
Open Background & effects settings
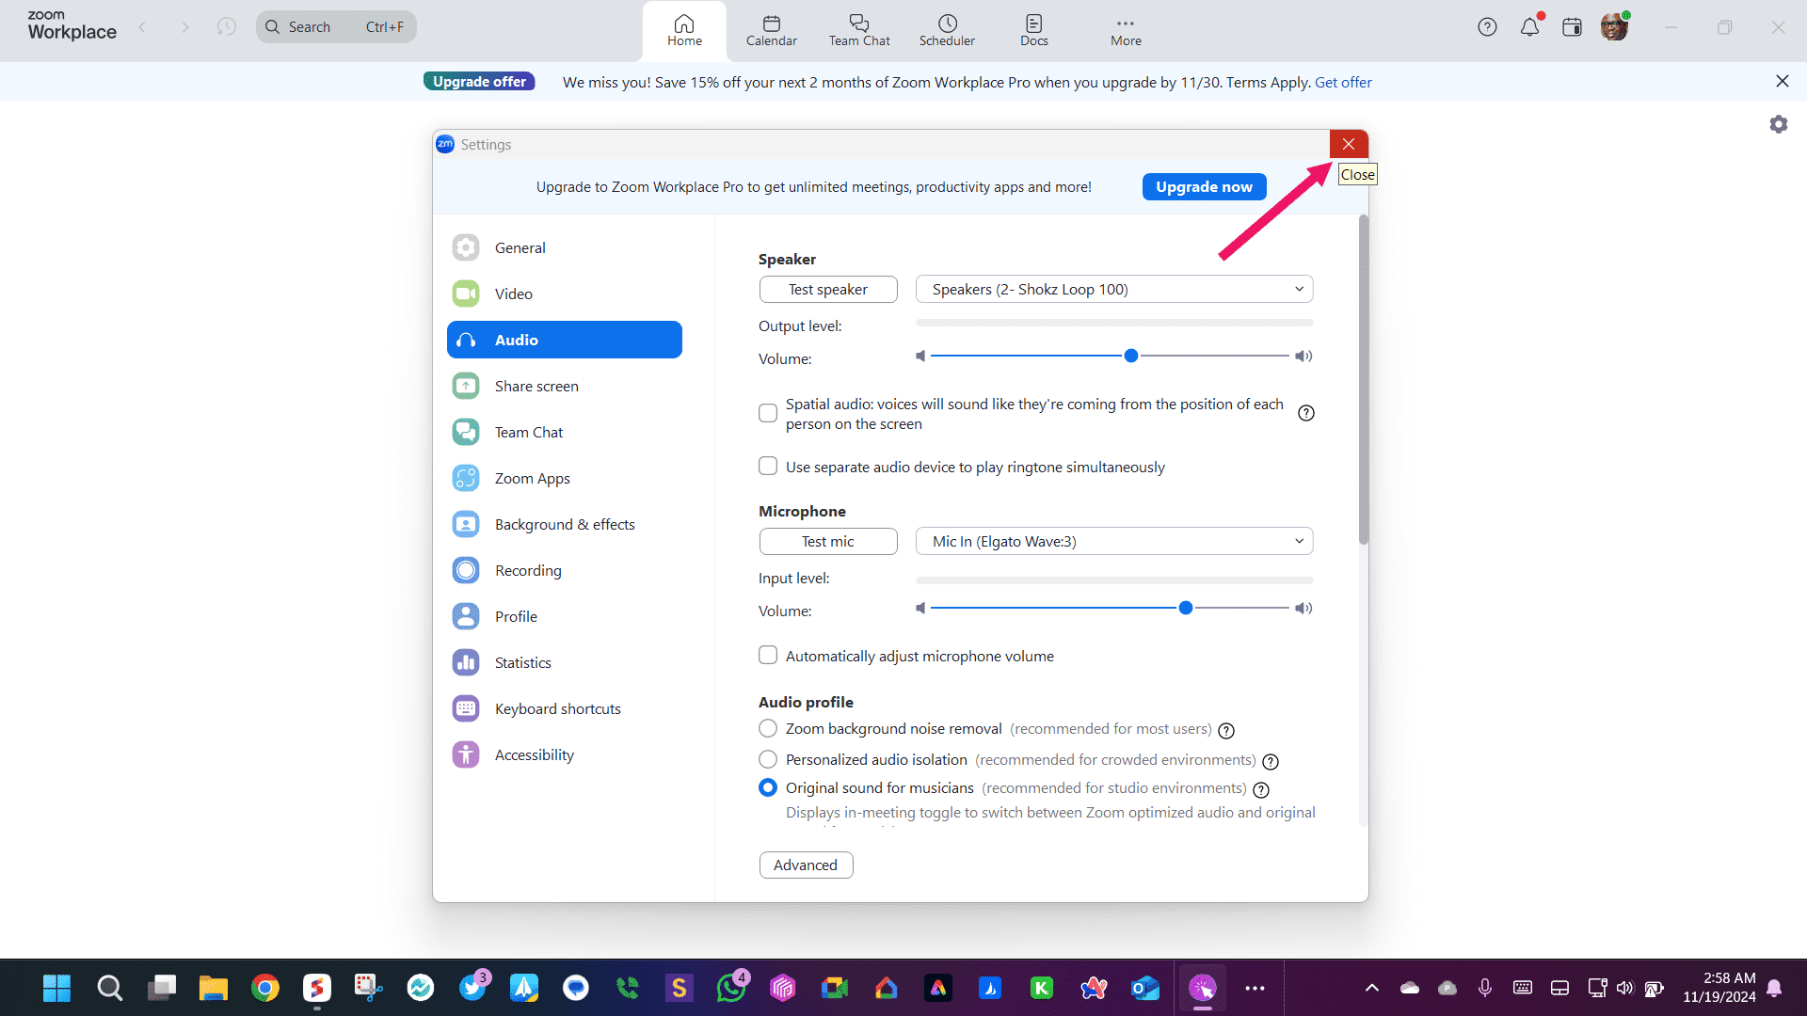(x=565, y=524)
